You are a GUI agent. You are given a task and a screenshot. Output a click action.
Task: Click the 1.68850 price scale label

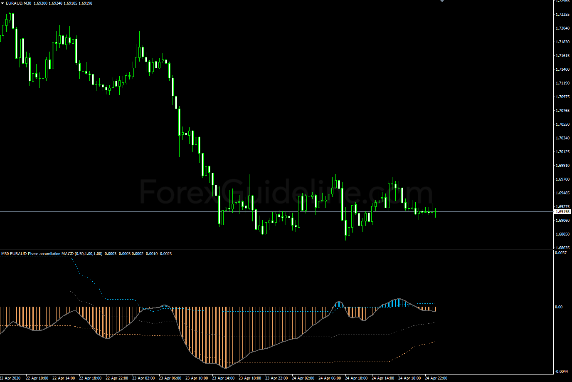click(562, 234)
